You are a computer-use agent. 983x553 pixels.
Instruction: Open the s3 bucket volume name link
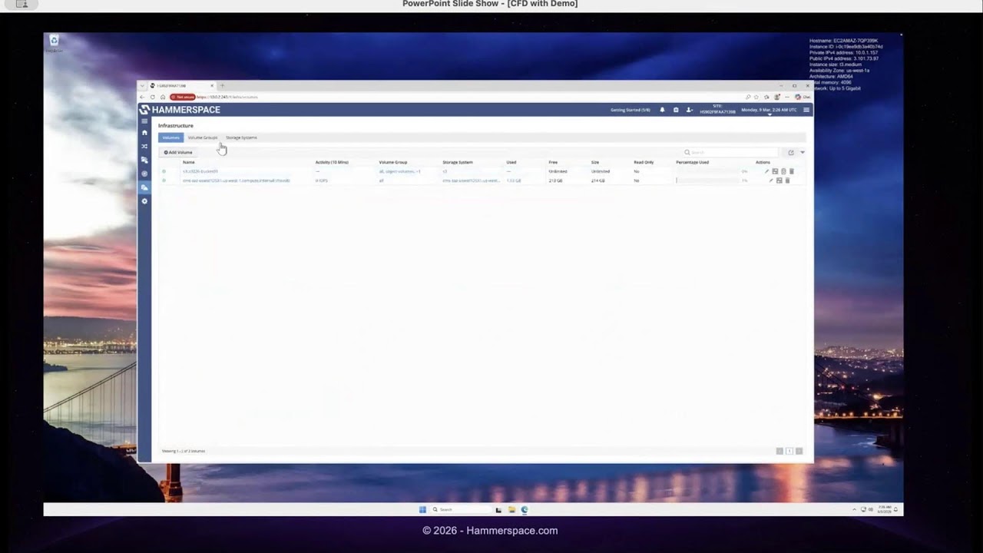(200, 171)
